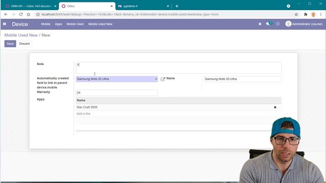This screenshot has height=183, width=326.
Task: Open the Odoo apps grid menu
Action: tap(5, 24)
